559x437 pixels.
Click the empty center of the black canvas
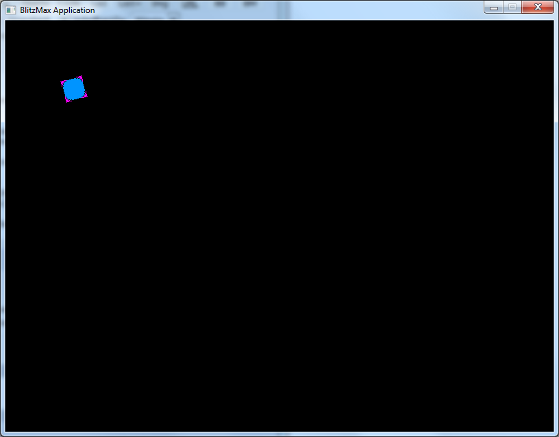[279, 226]
